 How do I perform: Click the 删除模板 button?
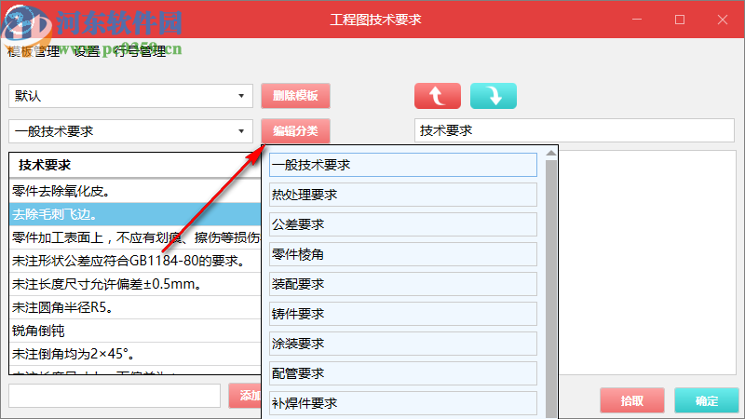[x=295, y=96]
